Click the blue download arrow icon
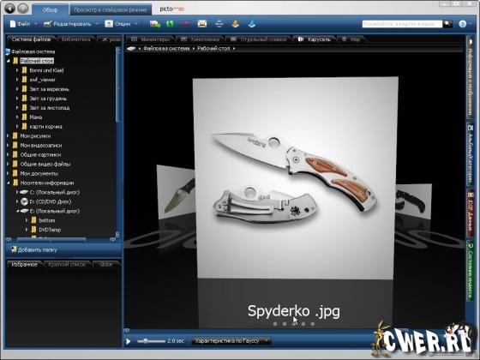Screen dimensions: 480x360 [x=252, y=24]
